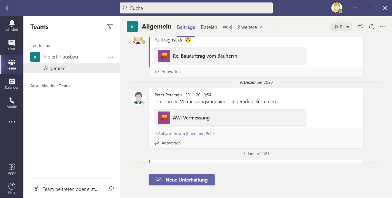Select the Holert-Hausbau team
392x198 pixels.
click(72, 57)
